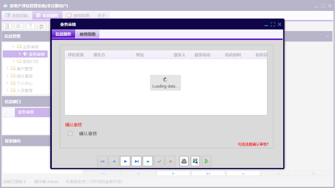Viewport: 335px width, 188px height.
Task: Click the 业务审核 item in 信息窗口
Action: [x=32, y=112]
